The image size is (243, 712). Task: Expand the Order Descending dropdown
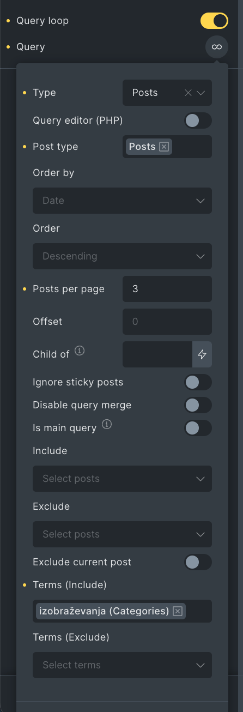point(122,256)
